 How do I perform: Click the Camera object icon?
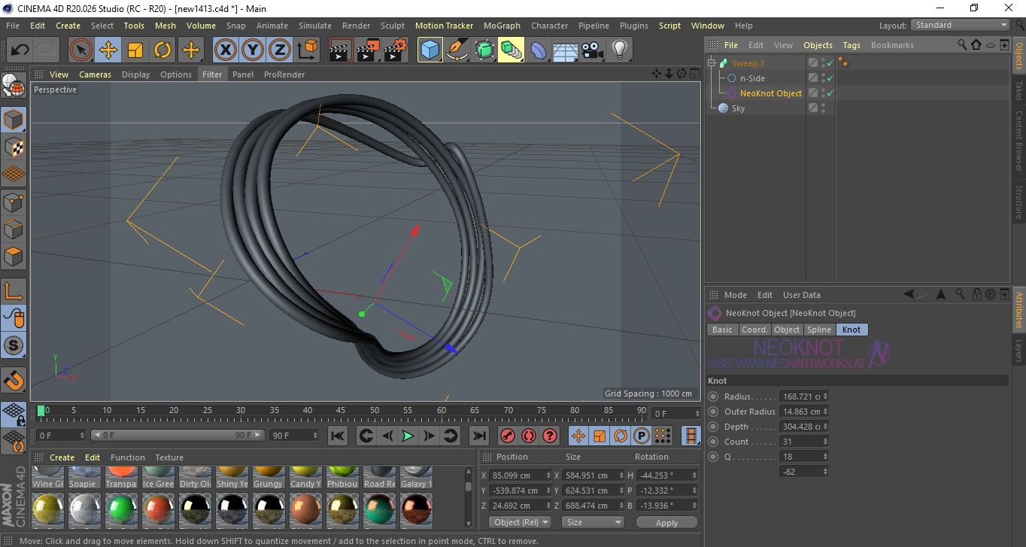pyautogui.click(x=592, y=50)
